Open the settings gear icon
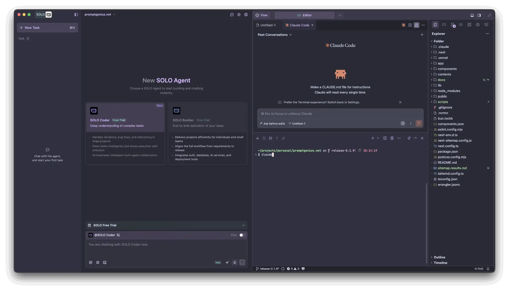This screenshot has height=291, width=509. tap(239, 15)
